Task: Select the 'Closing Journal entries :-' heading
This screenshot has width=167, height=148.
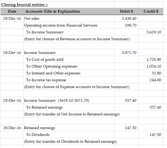Action: pyautogui.click(x=24, y=5)
